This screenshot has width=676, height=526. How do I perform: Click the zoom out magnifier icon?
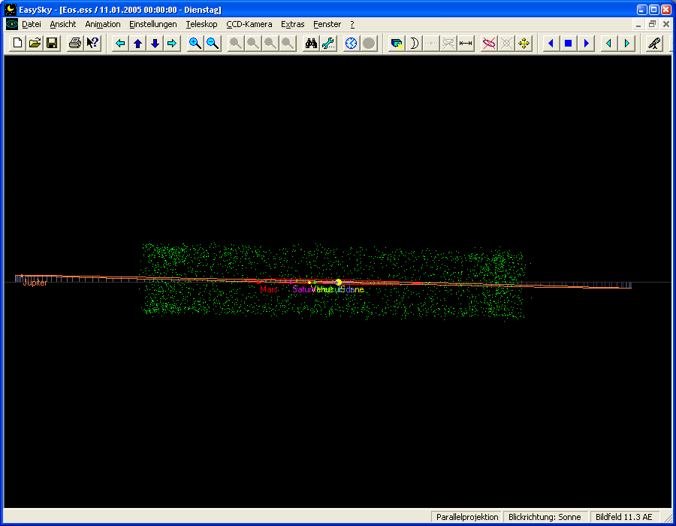point(213,44)
